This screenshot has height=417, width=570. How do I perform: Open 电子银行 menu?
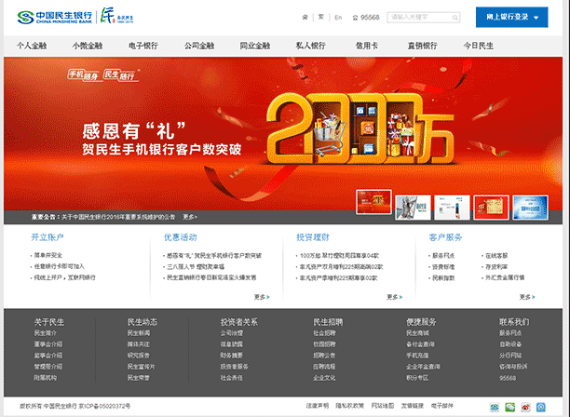point(143,46)
